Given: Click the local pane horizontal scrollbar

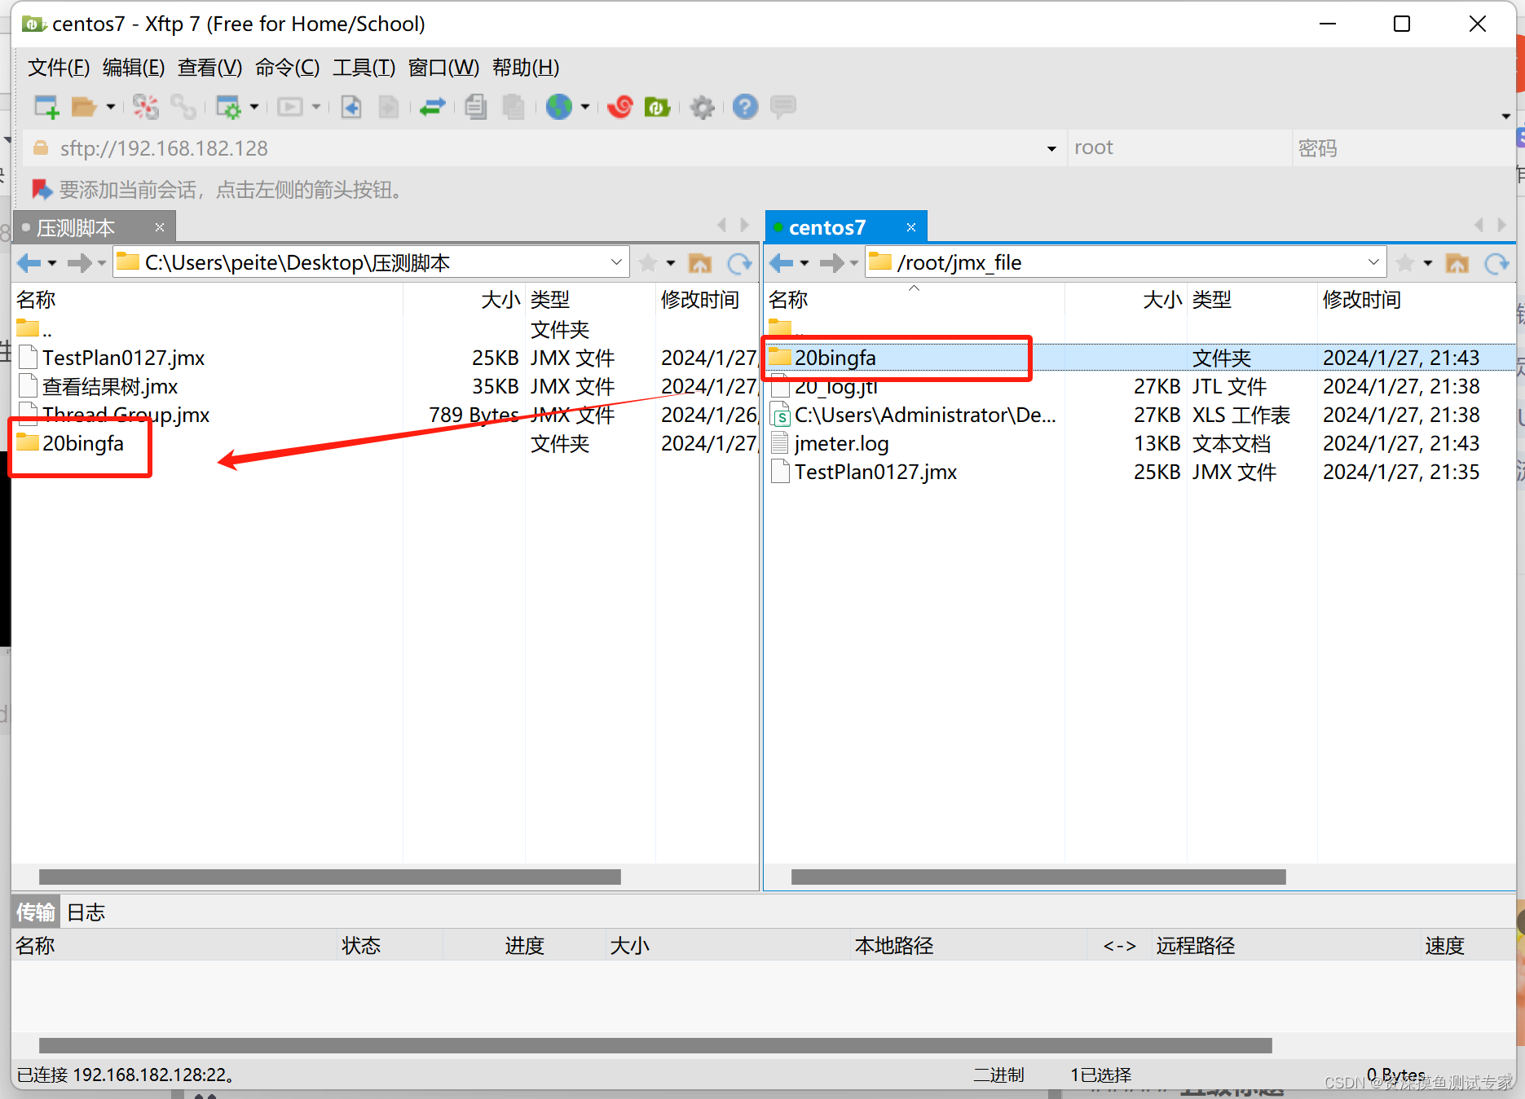Looking at the screenshot, I should pos(330,877).
